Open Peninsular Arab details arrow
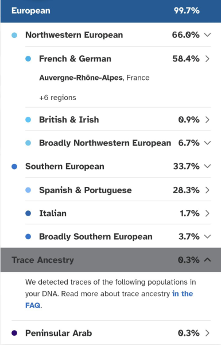221x345 pixels. click(207, 333)
